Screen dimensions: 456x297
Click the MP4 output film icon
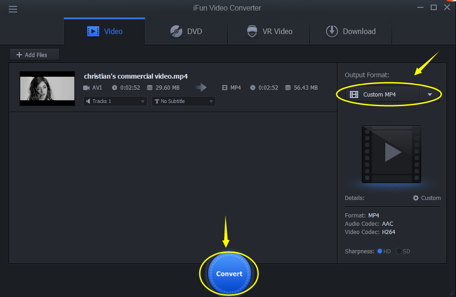(x=225, y=88)
